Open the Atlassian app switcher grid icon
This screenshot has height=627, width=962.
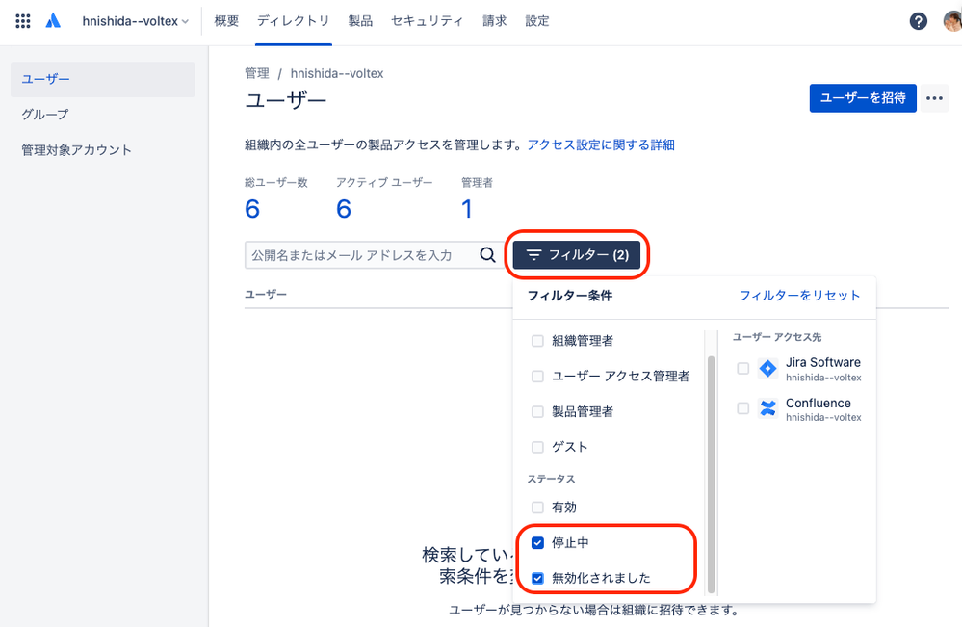[22, 20]
